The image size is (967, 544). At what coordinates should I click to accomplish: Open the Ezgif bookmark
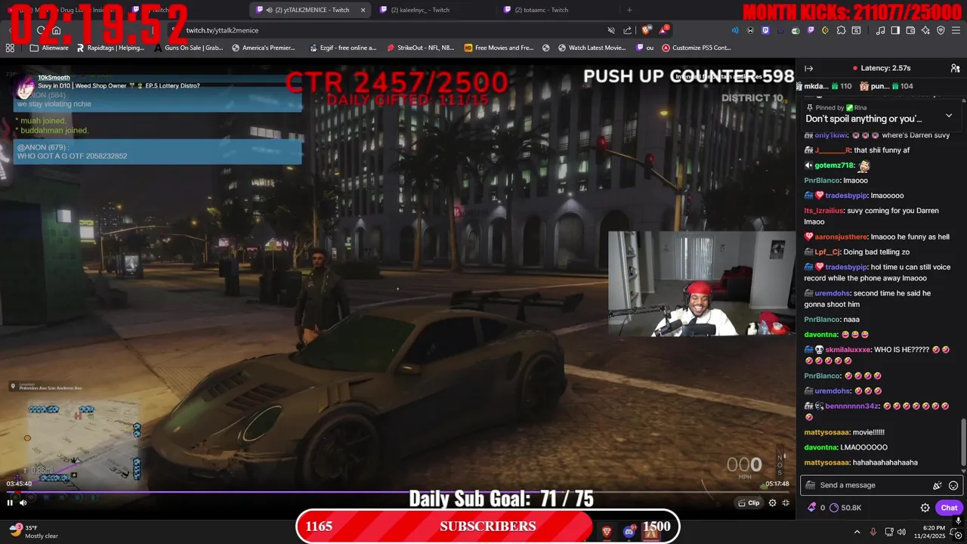(x=342, y=48)
